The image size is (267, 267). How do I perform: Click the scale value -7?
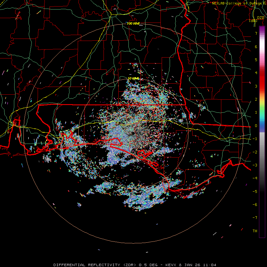pyautogui.click(x=255, y=218)
